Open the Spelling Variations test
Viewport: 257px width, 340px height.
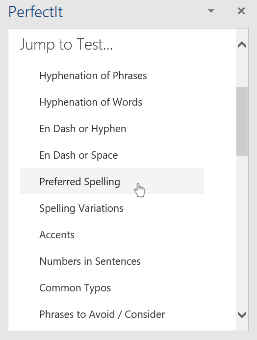point(112,208)
